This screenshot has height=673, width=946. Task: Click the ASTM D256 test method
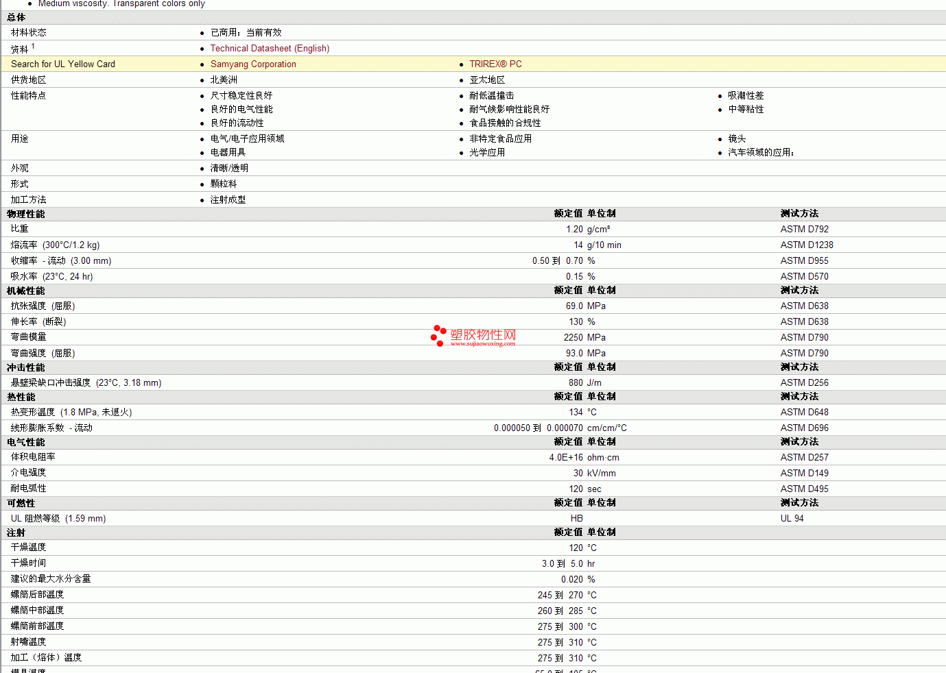(x=805, y=383)
